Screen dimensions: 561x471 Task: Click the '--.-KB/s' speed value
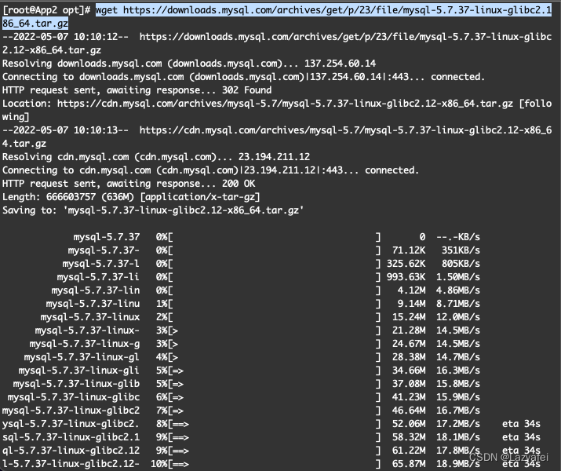pyautogui.click(x=458, y=237)
